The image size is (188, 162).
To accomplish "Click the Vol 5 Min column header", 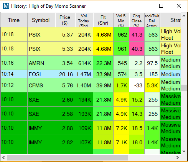I will pos(121,20).
